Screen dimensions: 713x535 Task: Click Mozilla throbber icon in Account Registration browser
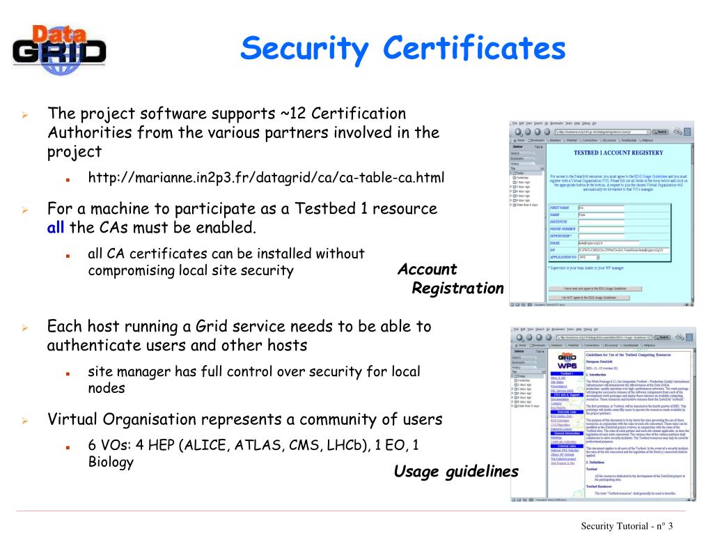pos(687,132)
